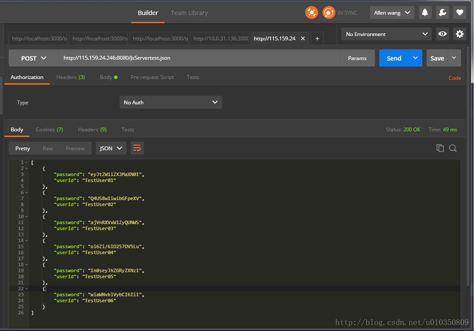Select the request Authorization tab
The width and height of the screenshot is (474, 331).
pyautogui.click(x=27, y=77)
